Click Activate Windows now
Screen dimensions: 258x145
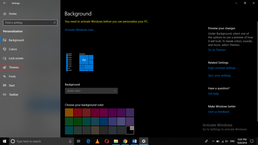[x=79, y=29]
